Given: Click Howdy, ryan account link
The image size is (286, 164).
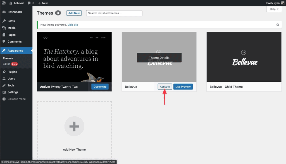Looking at the screenshot, I should click(x=272, y=3).
